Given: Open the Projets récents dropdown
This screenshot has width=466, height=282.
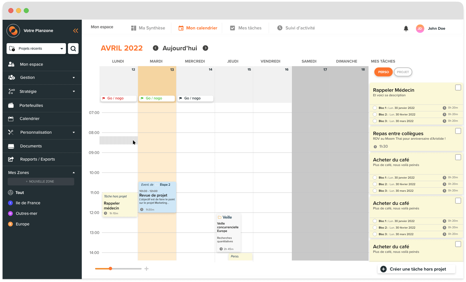Looking at the screenshot, I should tap(36, 49).
